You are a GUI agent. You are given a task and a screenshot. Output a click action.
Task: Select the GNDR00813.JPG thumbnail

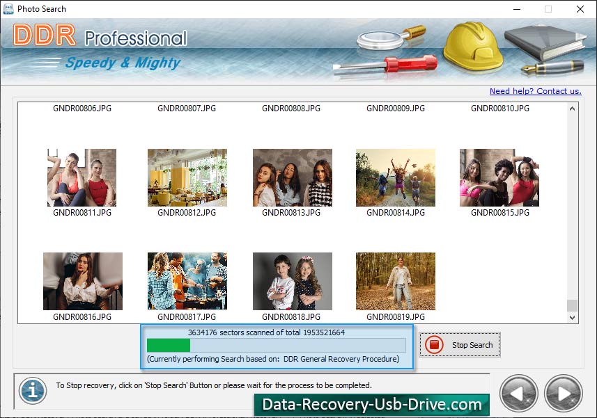click(x=293, y=177)
